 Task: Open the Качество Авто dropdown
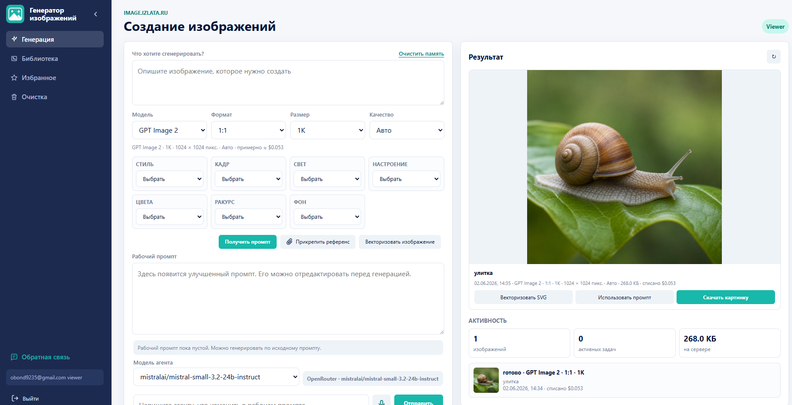coord(406,130)
